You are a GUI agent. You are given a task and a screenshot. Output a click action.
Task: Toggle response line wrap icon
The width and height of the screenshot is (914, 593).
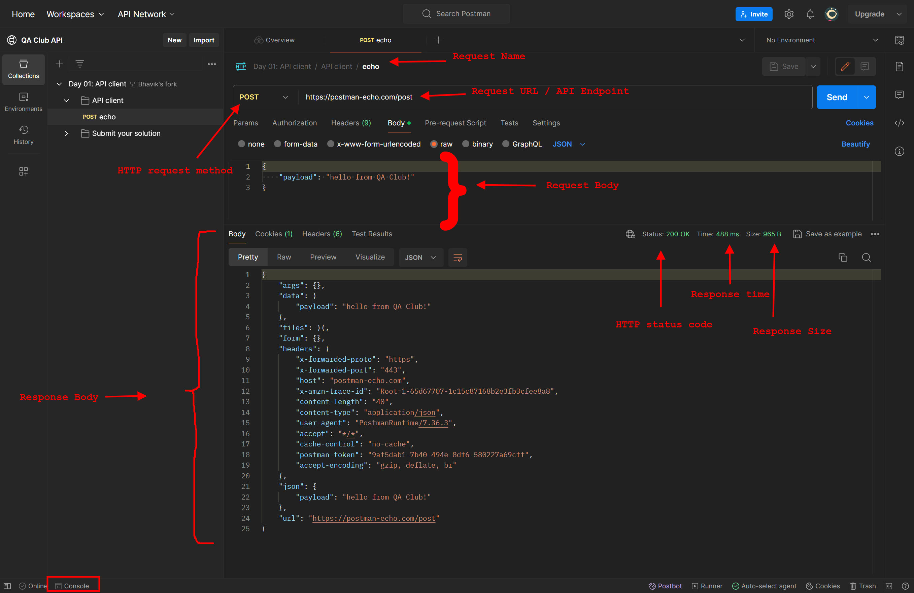point(458,258)
